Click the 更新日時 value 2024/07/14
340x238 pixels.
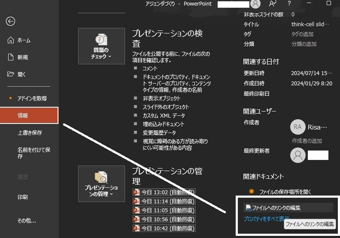(311, 73)
